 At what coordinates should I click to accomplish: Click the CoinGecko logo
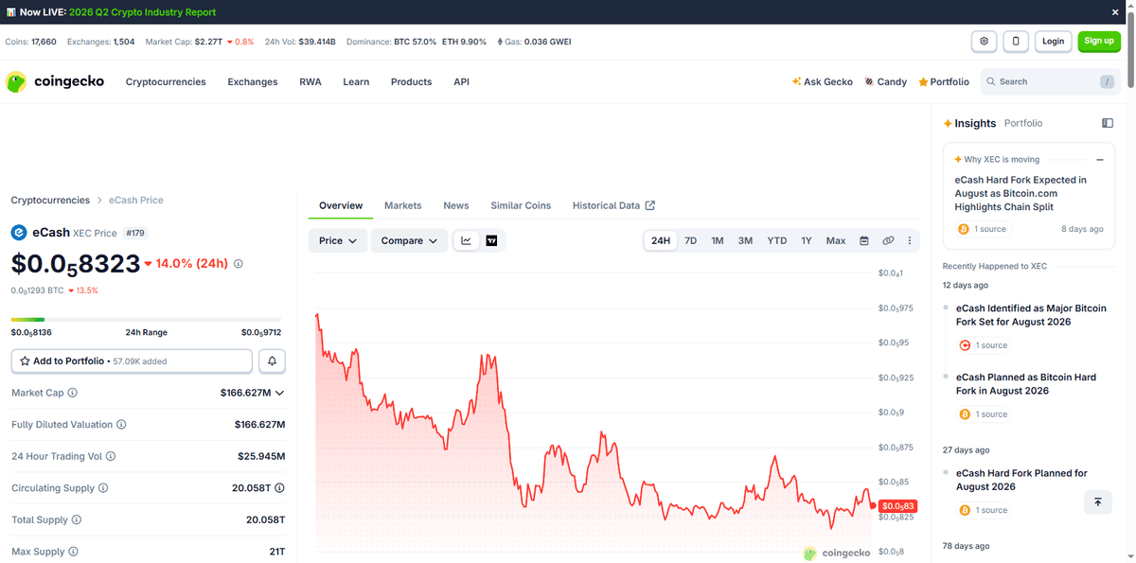pos(55,81)
